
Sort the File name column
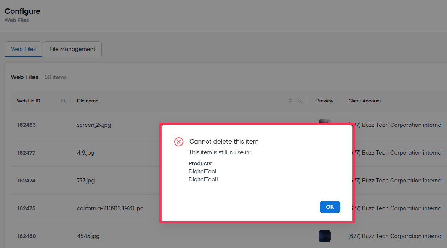290,101
